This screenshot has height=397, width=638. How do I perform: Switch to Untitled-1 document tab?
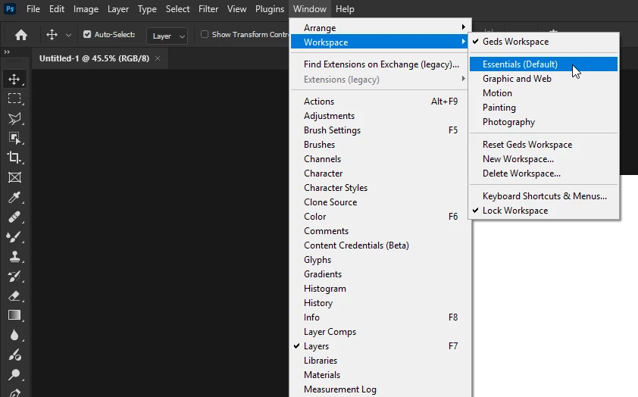[x=95, y=58]
